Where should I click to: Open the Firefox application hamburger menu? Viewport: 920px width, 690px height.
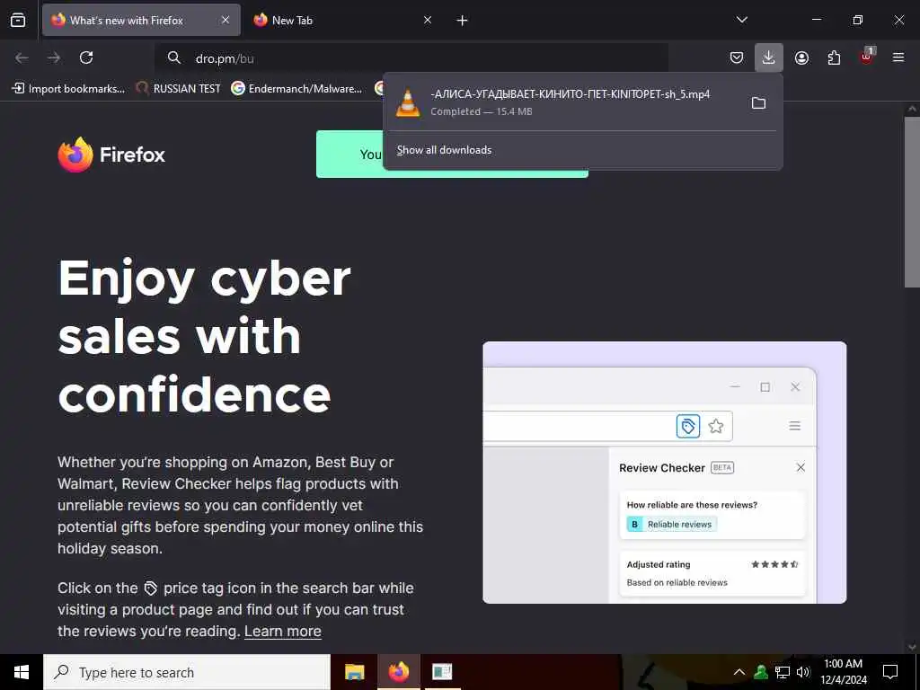click(898, 57)
